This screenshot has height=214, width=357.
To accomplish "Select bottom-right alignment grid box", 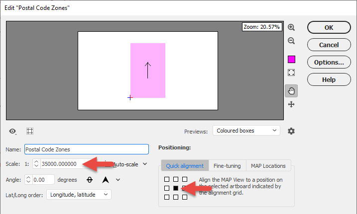I will 185,197.
